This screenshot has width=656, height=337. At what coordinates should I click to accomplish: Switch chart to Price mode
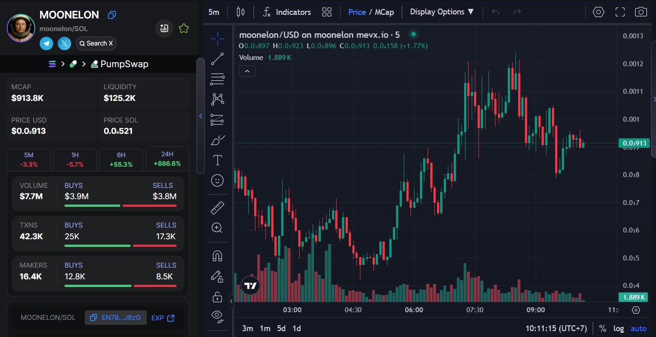[357, 12]
